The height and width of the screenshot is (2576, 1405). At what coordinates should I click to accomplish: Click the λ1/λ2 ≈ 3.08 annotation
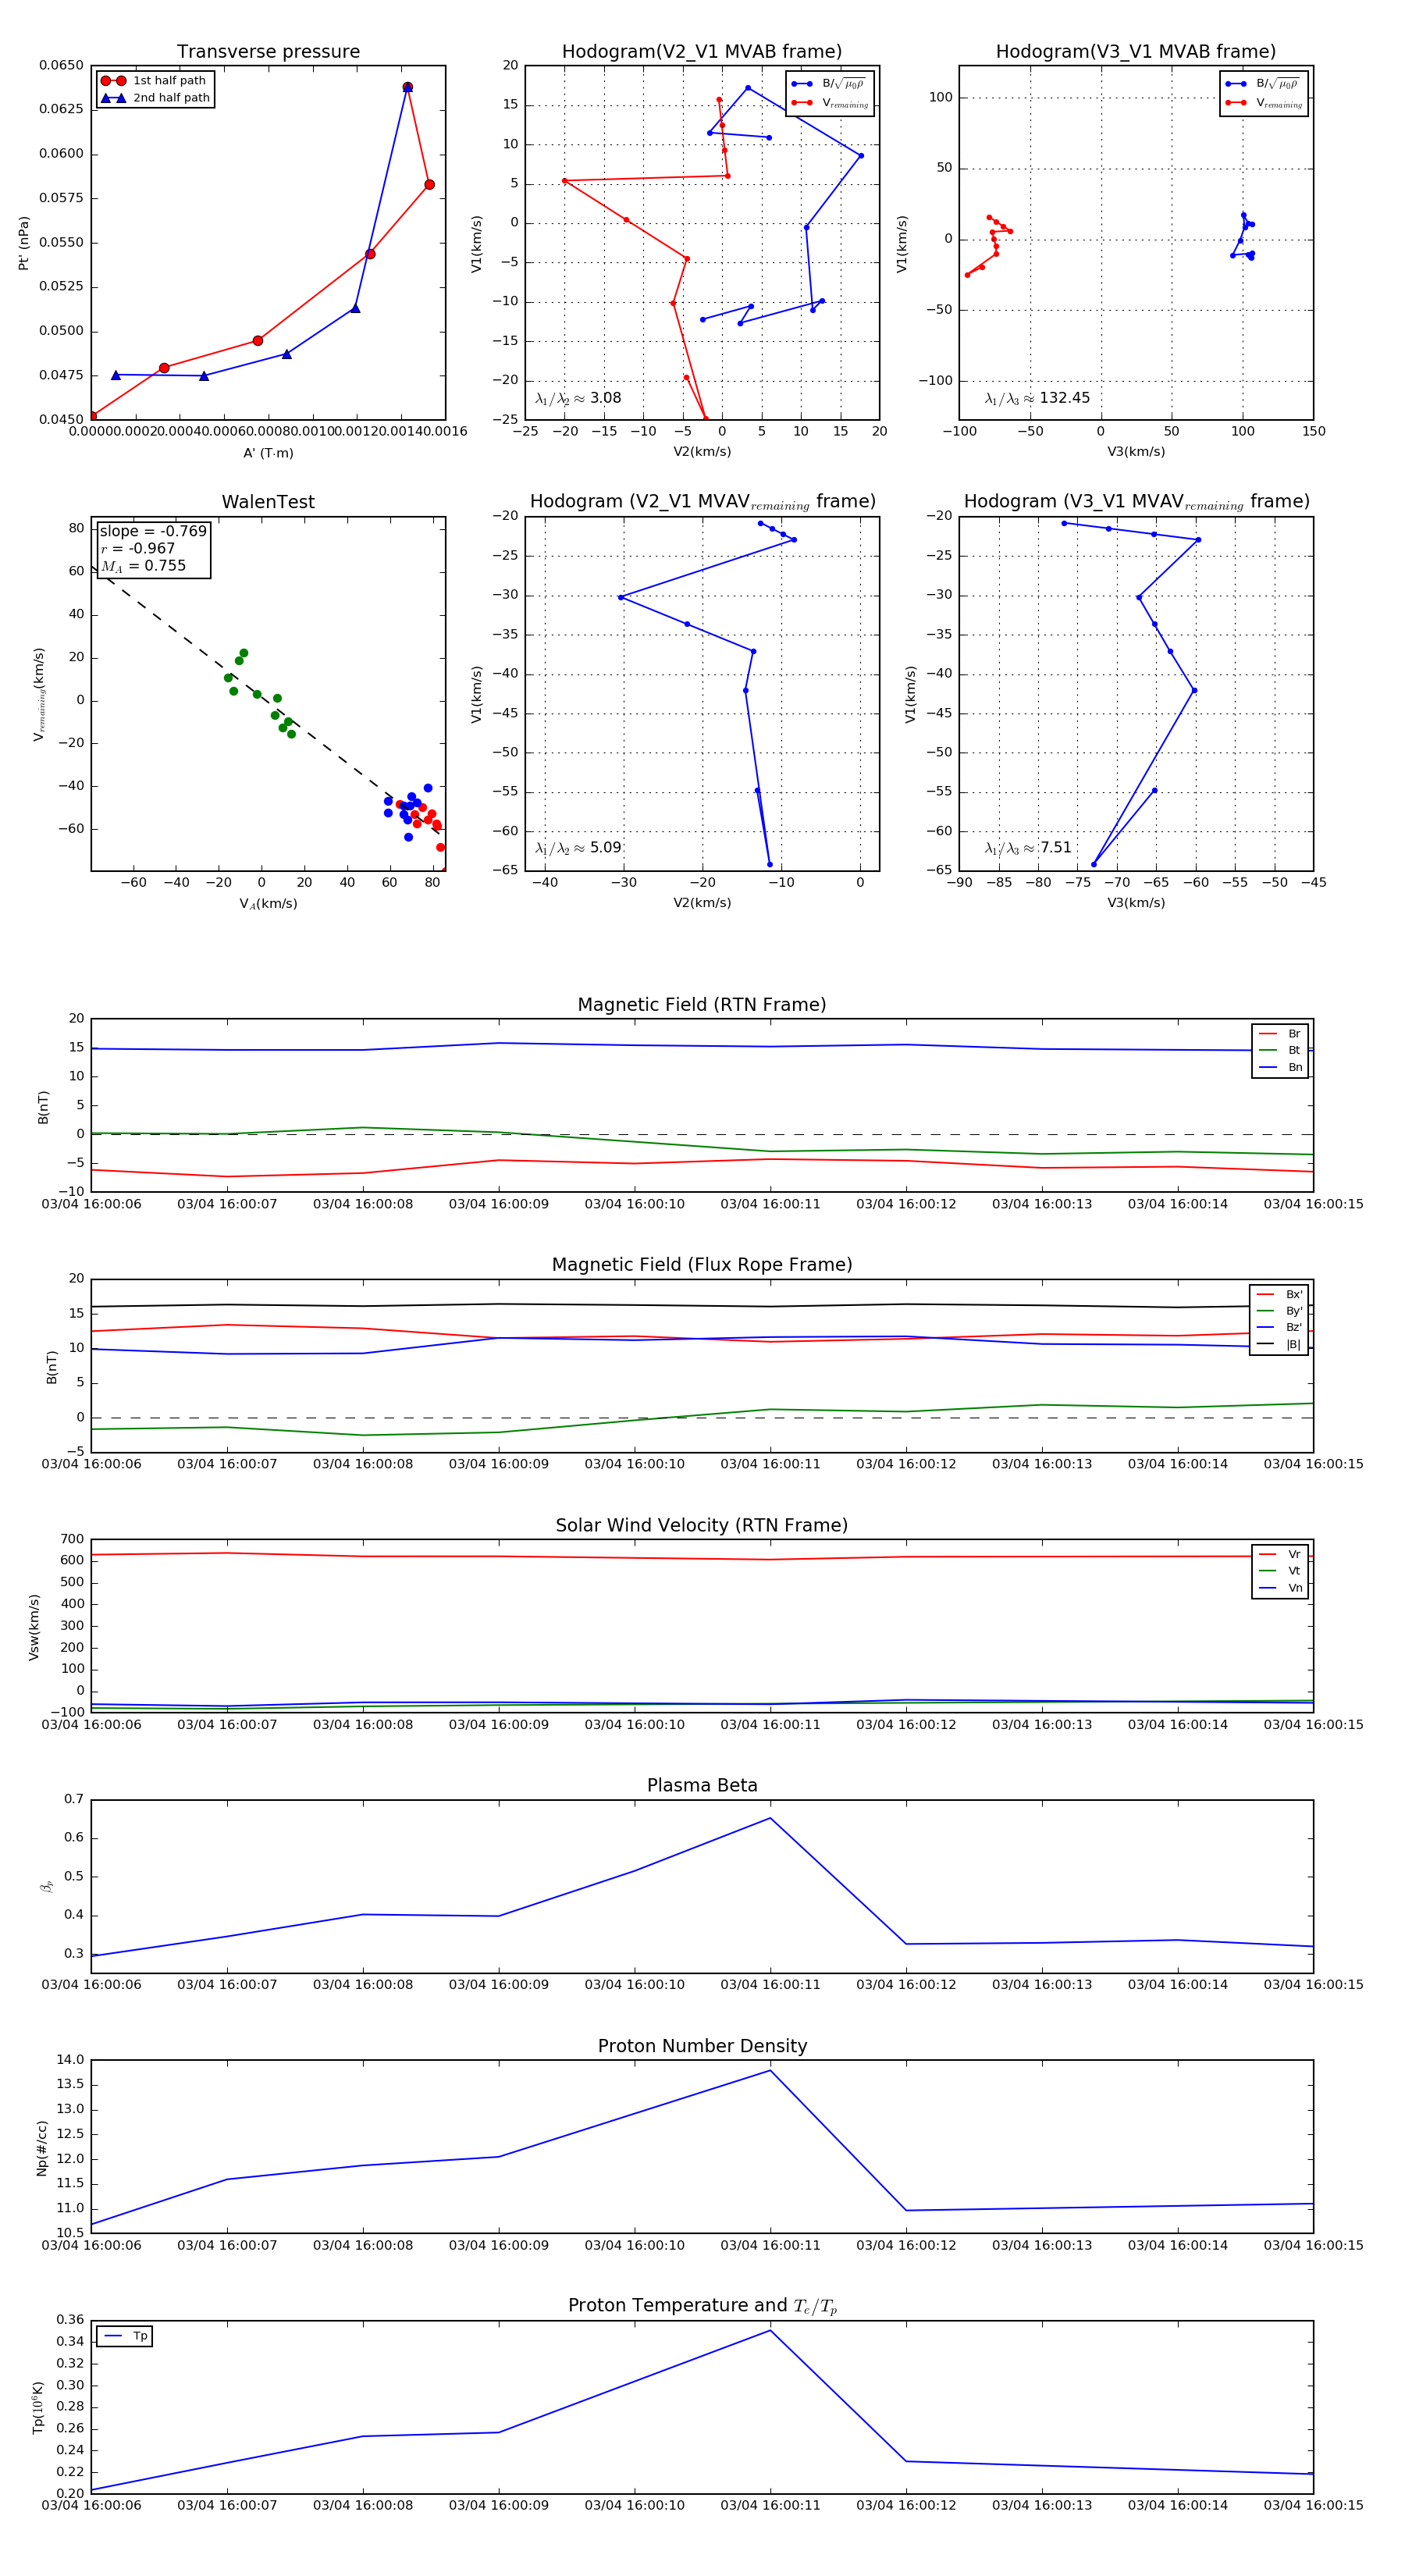[578, 398]
